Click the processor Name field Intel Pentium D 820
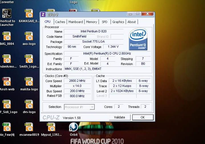This screenshot has width=205, height=144. pyautogui.click(x=94, y=31)
